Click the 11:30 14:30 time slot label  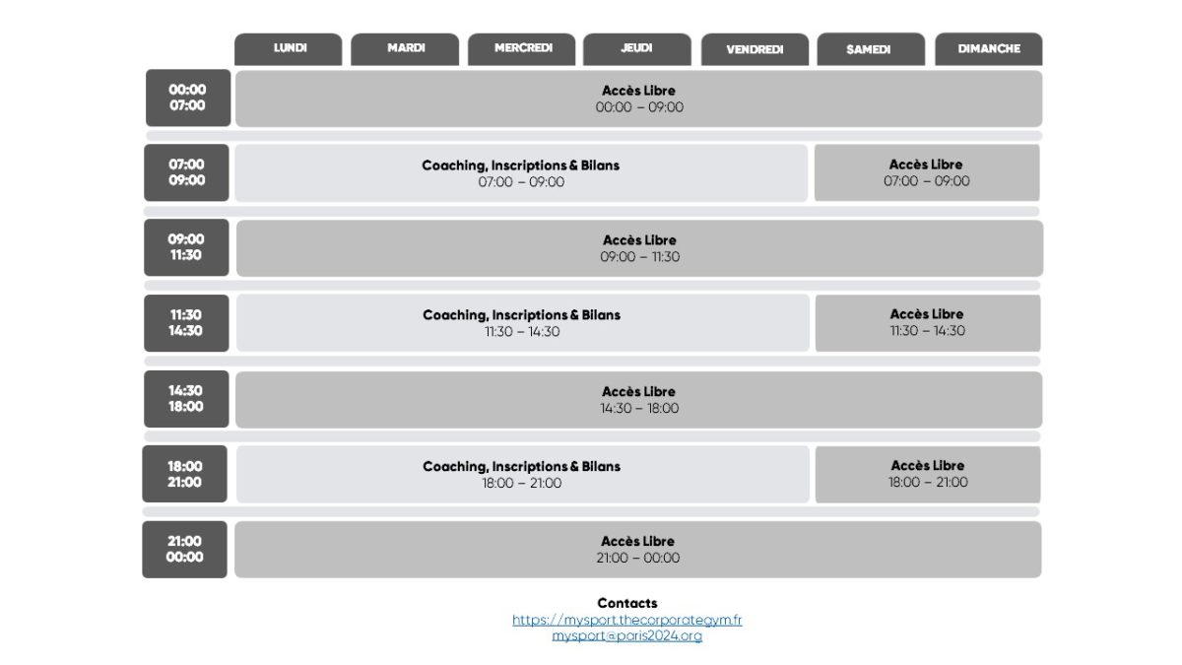pos(186,323)
